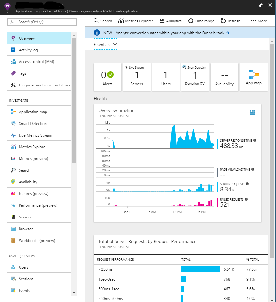
Task: Click the Refresh icon in the toolbar
Action: click(230, 21)
